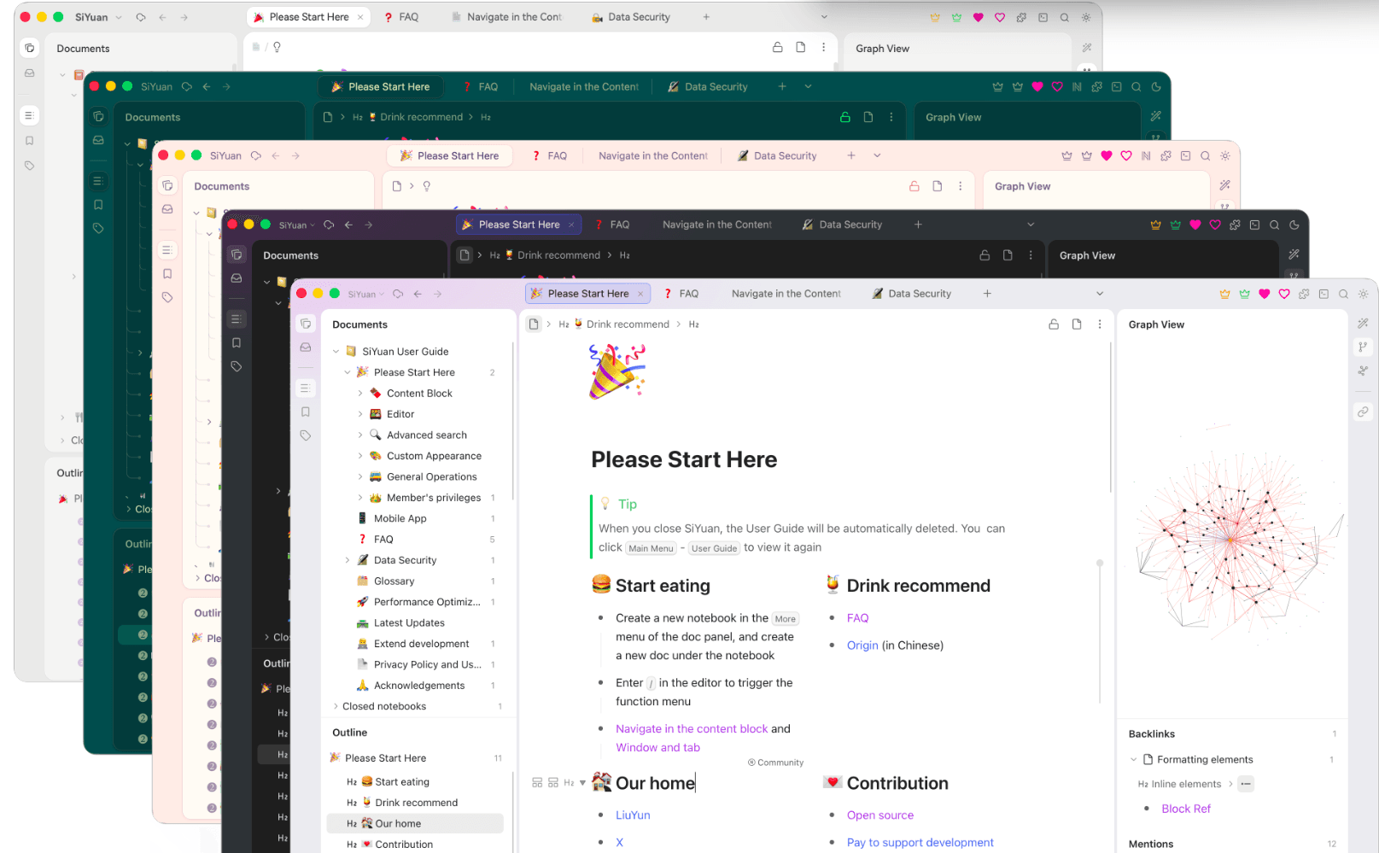The height and width of the screenshot is (853, 1379).
Task: Follow the Origin link
Action: 862,646
